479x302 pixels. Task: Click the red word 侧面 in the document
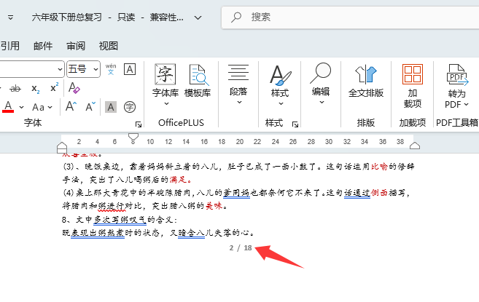point(379,193)
